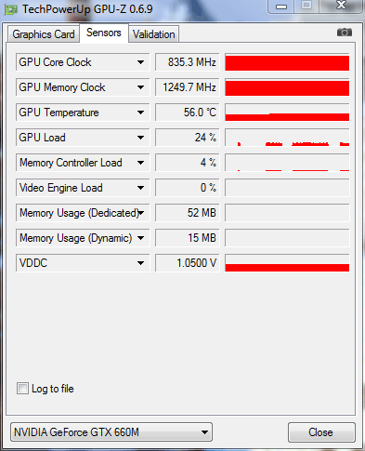
Task: Open the GPU Temperature dropdown menu
Action: [140, 113]
